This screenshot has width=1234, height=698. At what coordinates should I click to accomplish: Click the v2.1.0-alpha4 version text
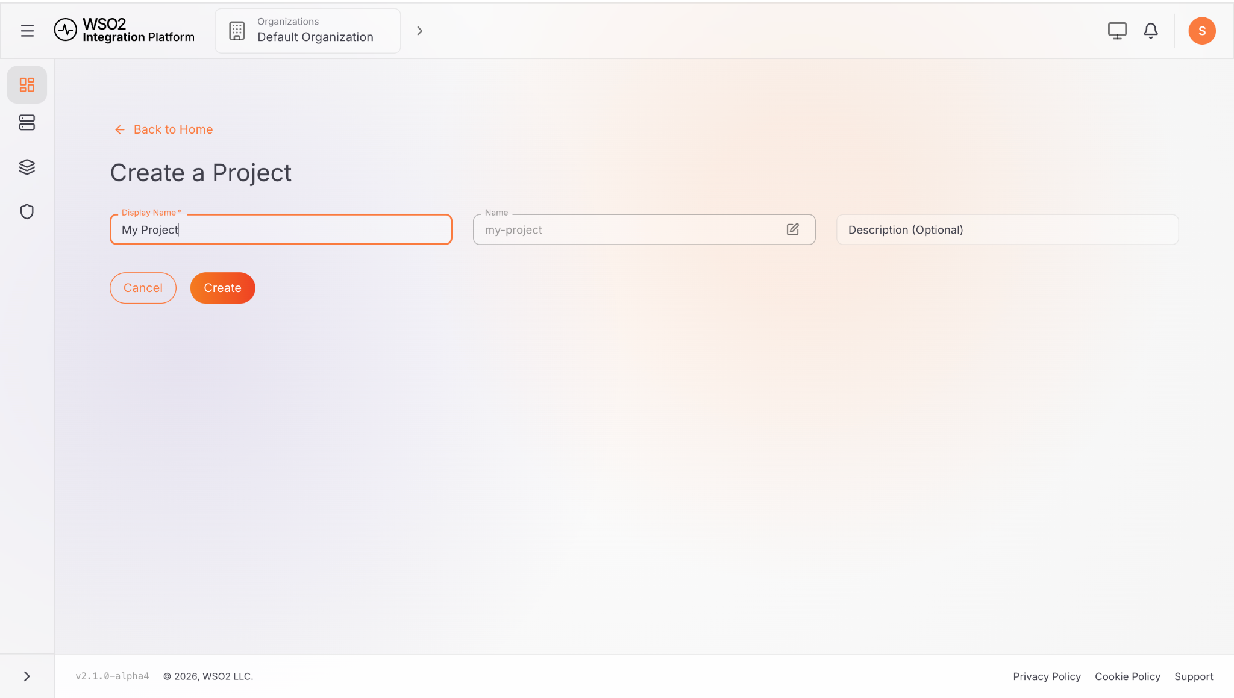point(112,676)
